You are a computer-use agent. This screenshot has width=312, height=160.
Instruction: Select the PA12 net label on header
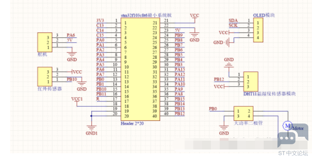(180, 74)
